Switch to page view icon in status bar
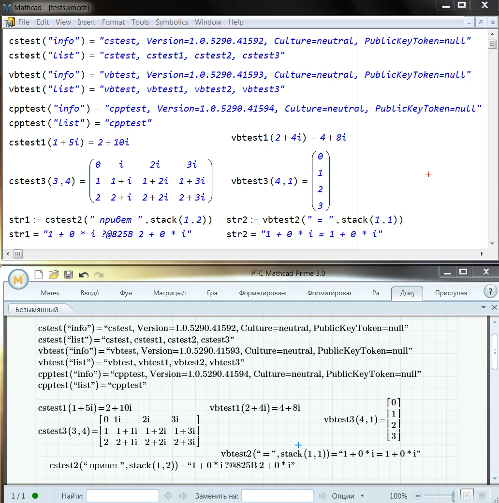The height and width of the screenshot is (503, 499). [x=466, y=496]
